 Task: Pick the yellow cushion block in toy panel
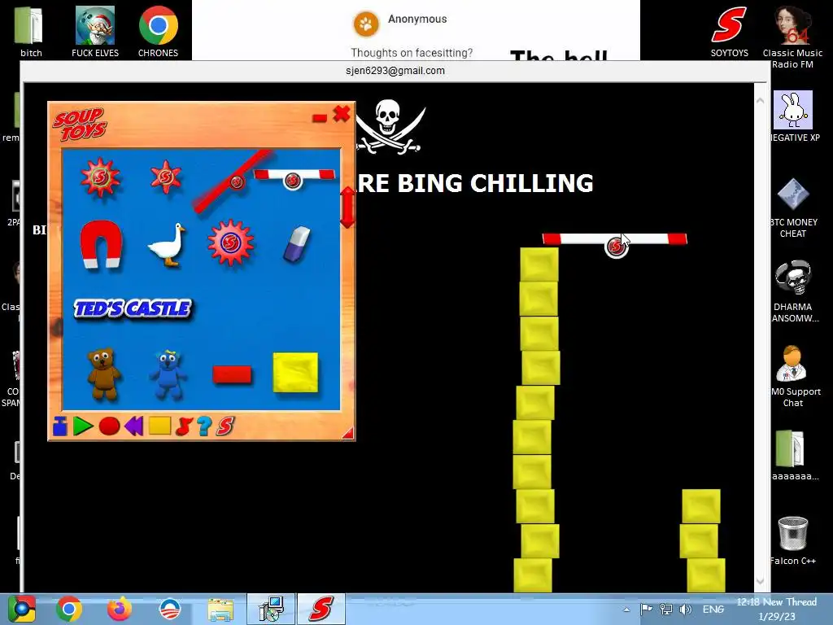click(x=295, y=373)
